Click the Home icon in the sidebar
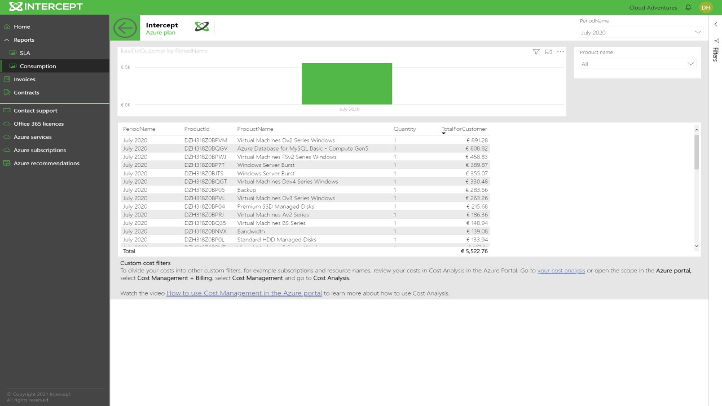Image resolution: width=722 pixels, height=406 pixels. [x=7, y=27]
